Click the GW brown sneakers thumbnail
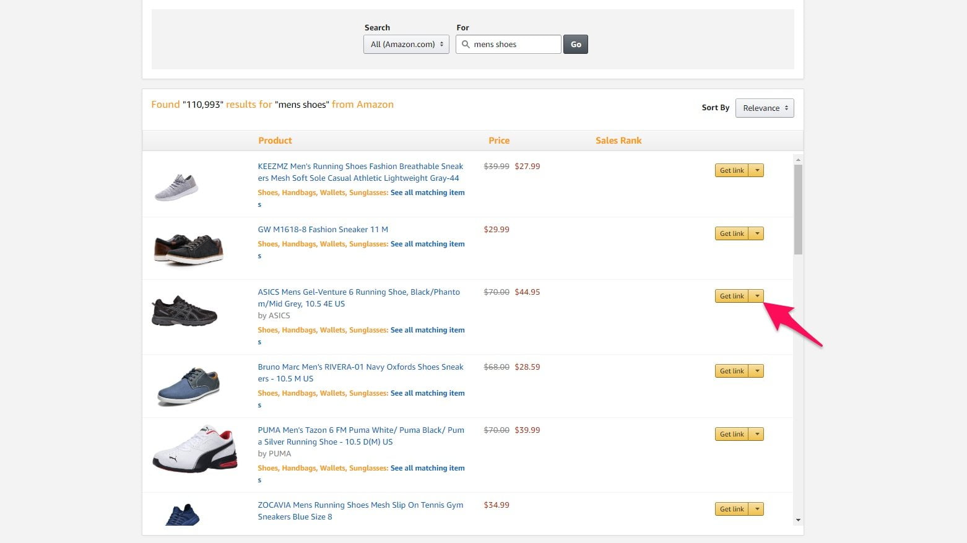967x543 pixels. 188,249
